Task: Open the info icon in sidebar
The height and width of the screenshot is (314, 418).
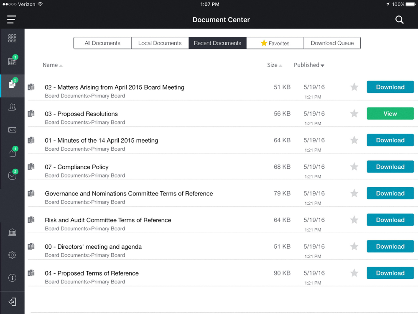Action: (x=12, y=278)
